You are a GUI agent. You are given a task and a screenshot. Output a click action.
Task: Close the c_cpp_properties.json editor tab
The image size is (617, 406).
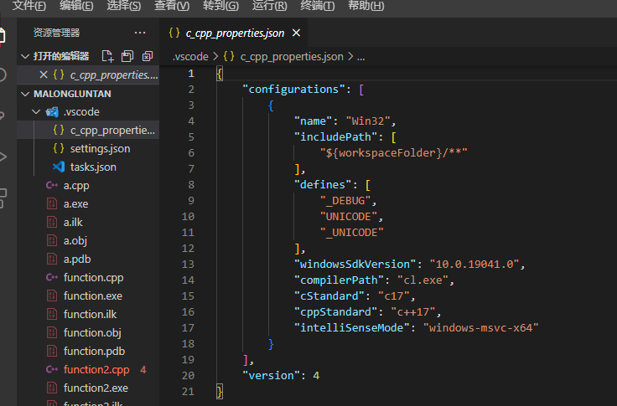296,33
